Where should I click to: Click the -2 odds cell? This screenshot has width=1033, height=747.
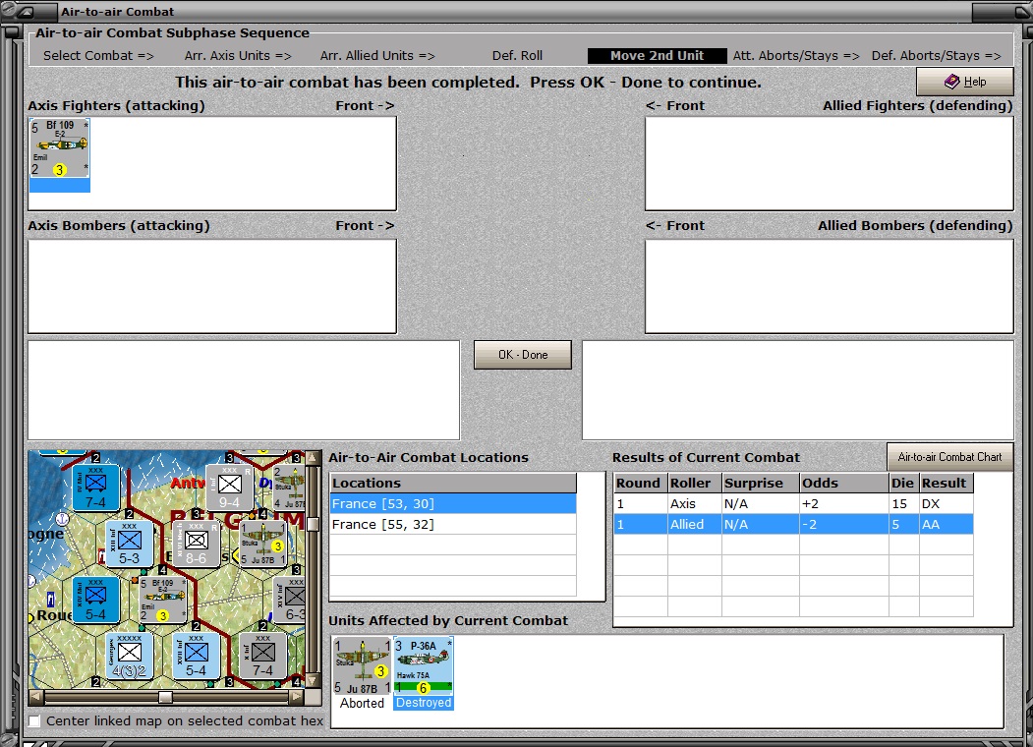click(x=844, y=524)
